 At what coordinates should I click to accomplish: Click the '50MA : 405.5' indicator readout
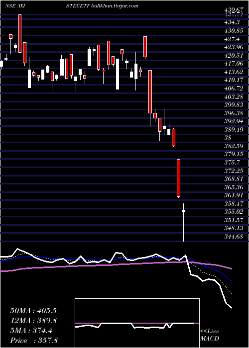coord(33,311)
